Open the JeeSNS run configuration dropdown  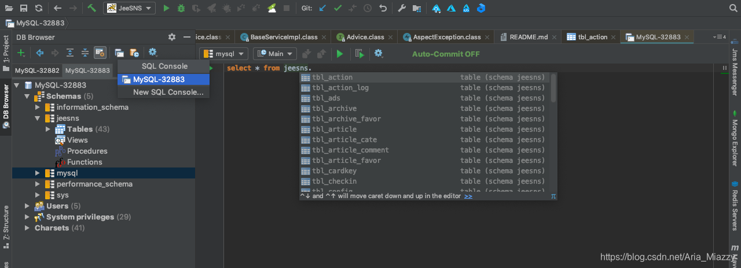click(x=130, y=8)
